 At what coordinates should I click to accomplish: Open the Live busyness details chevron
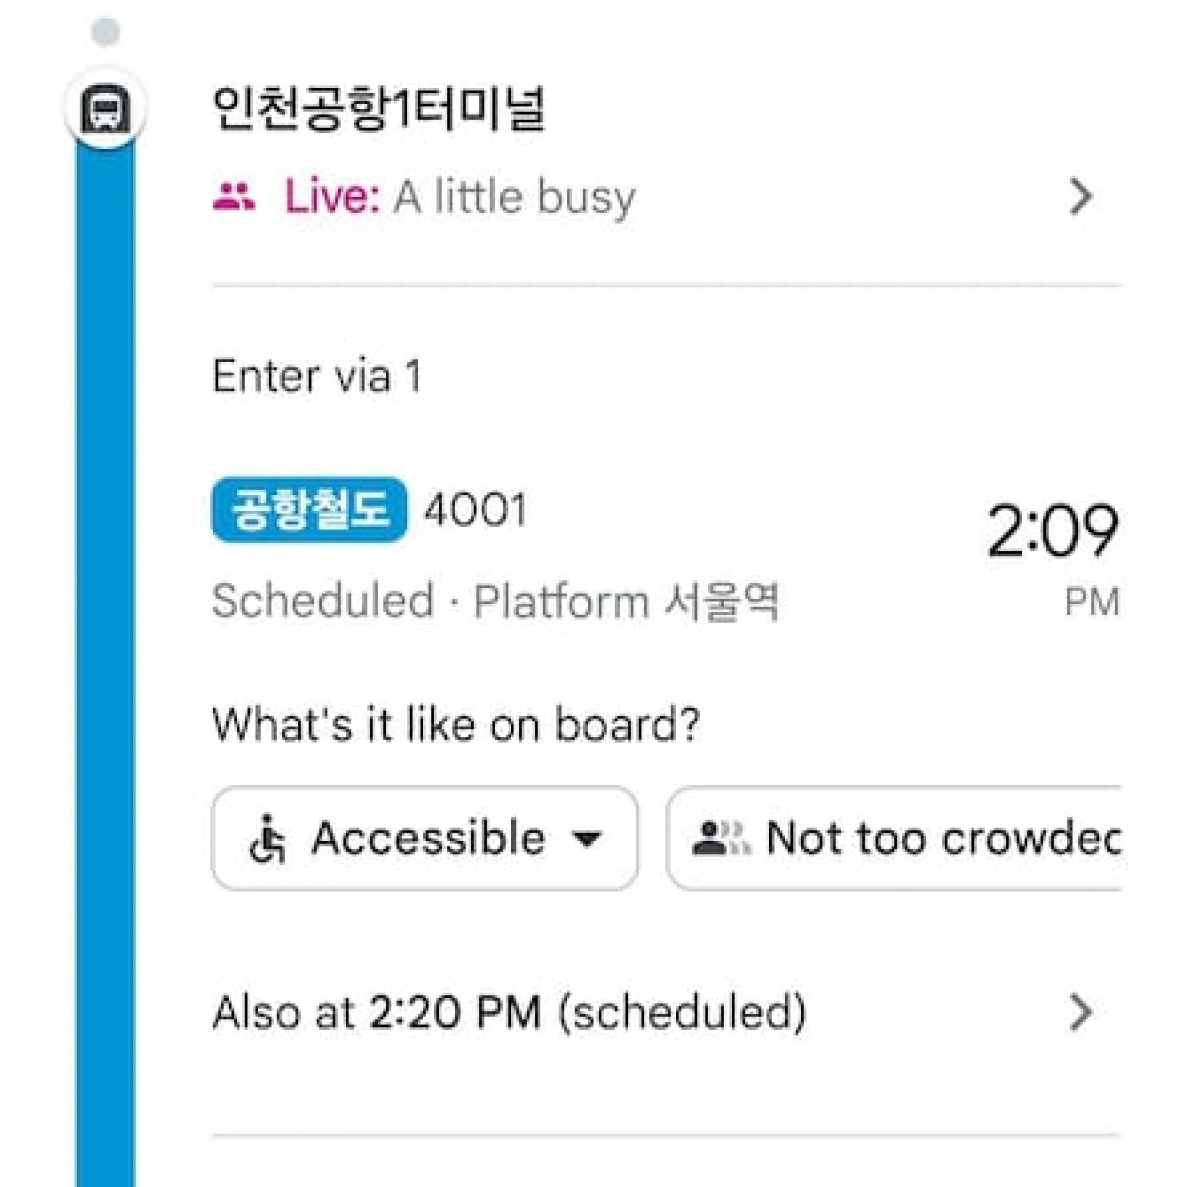1080,197
